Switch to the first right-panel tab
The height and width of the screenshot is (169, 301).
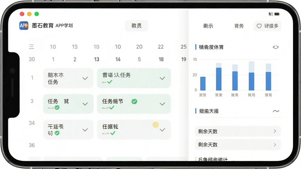coord(208,26)
